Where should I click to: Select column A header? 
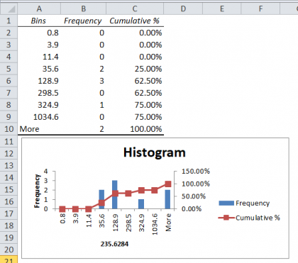(39, 9)
